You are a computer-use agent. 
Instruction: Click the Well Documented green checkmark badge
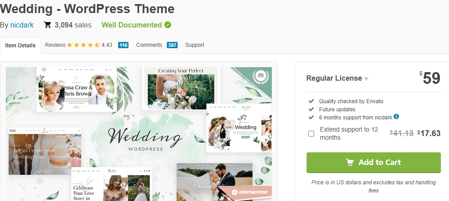click(168, 25)
